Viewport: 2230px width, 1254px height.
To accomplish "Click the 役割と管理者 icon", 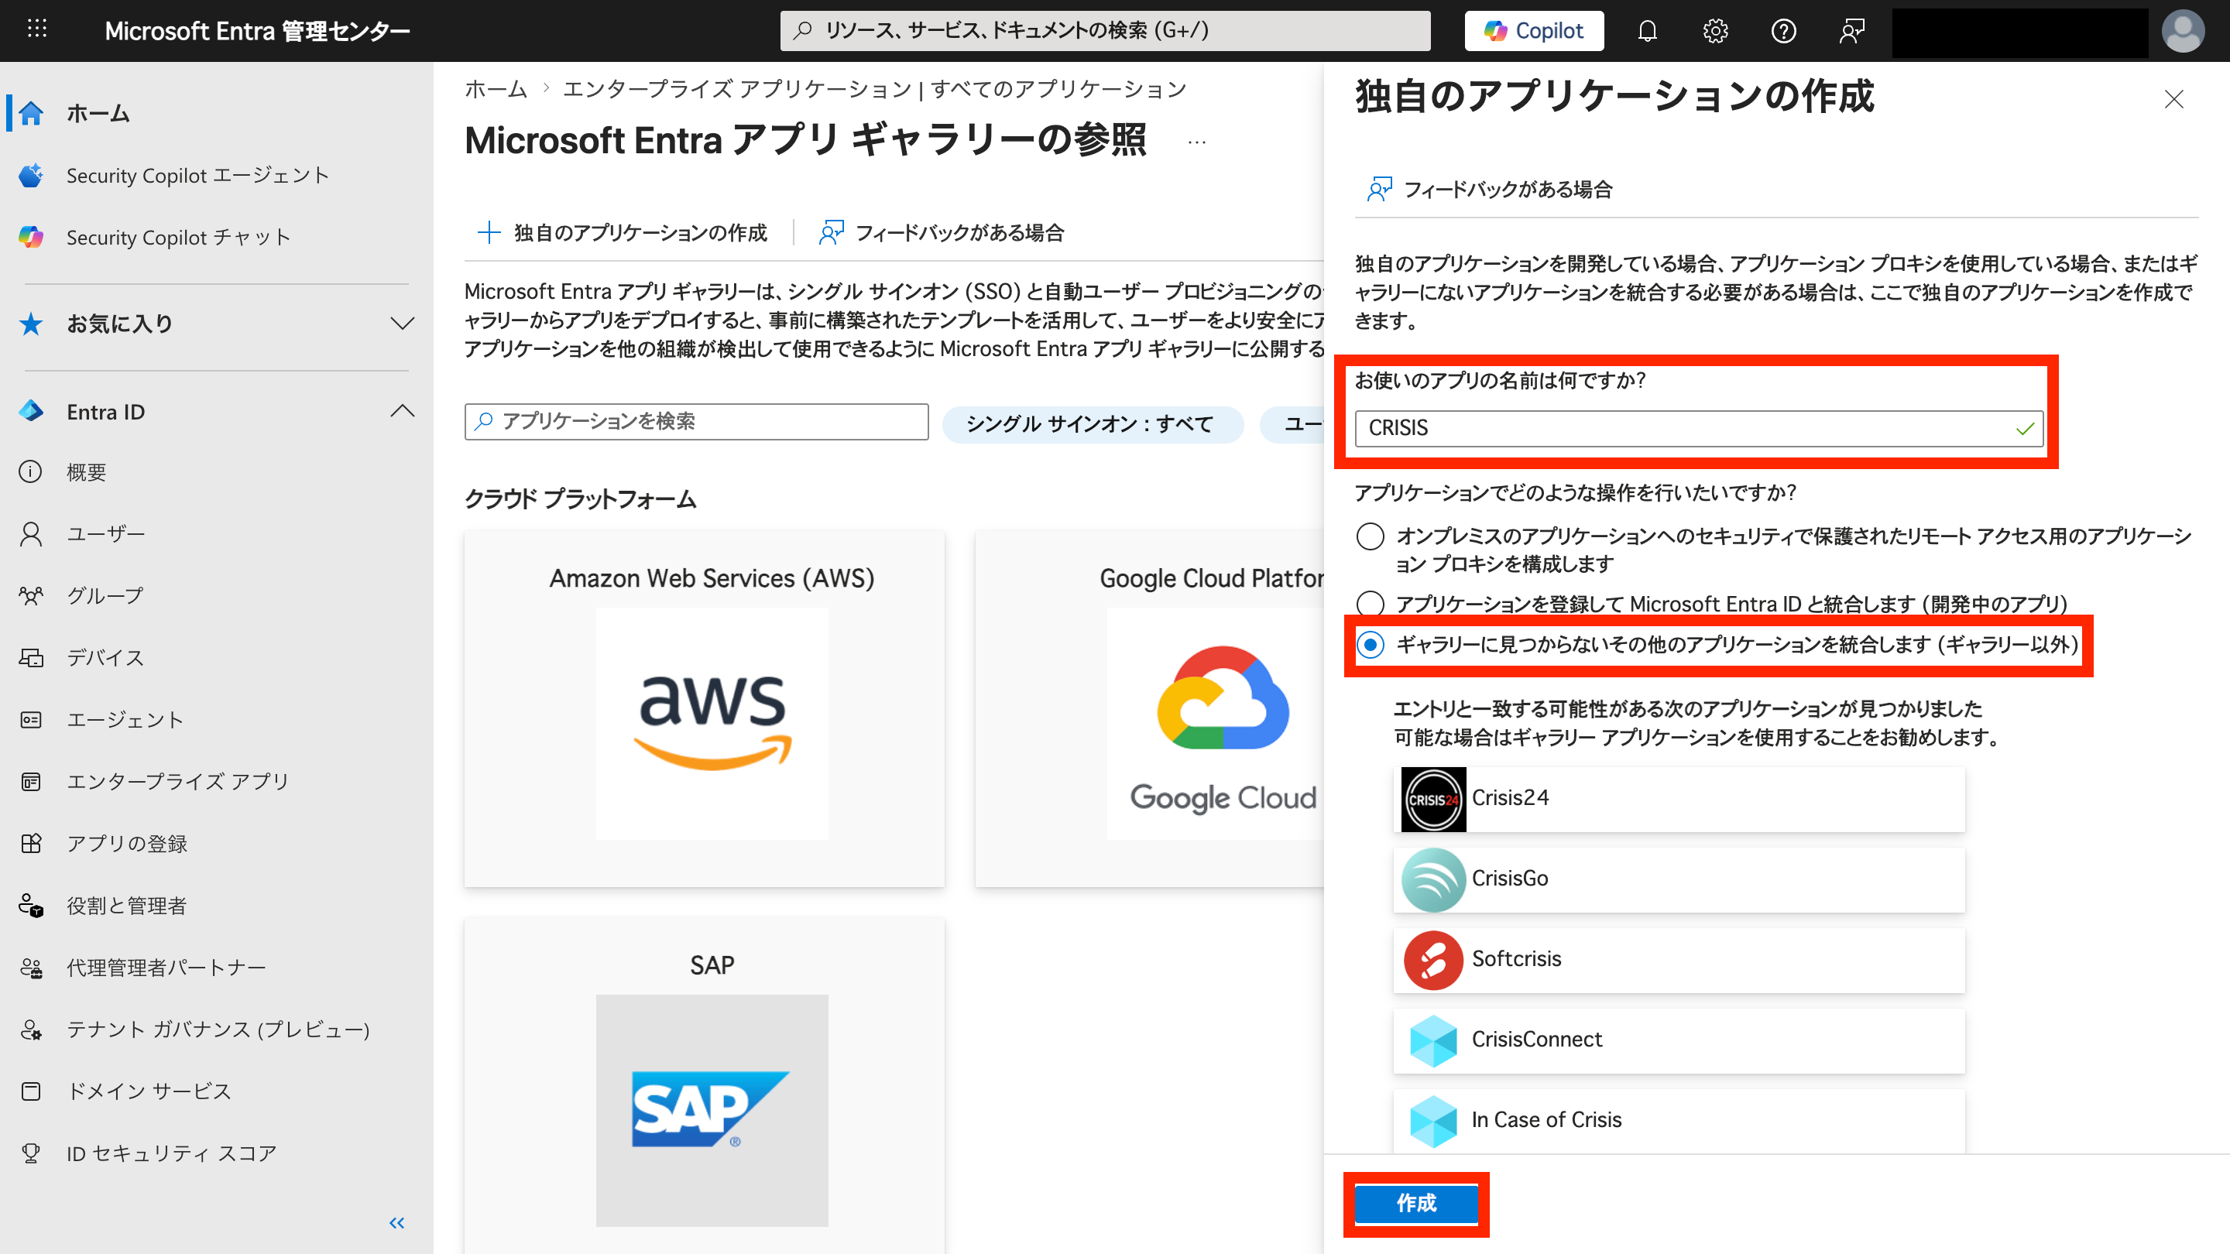I will [x=31, y=905].
